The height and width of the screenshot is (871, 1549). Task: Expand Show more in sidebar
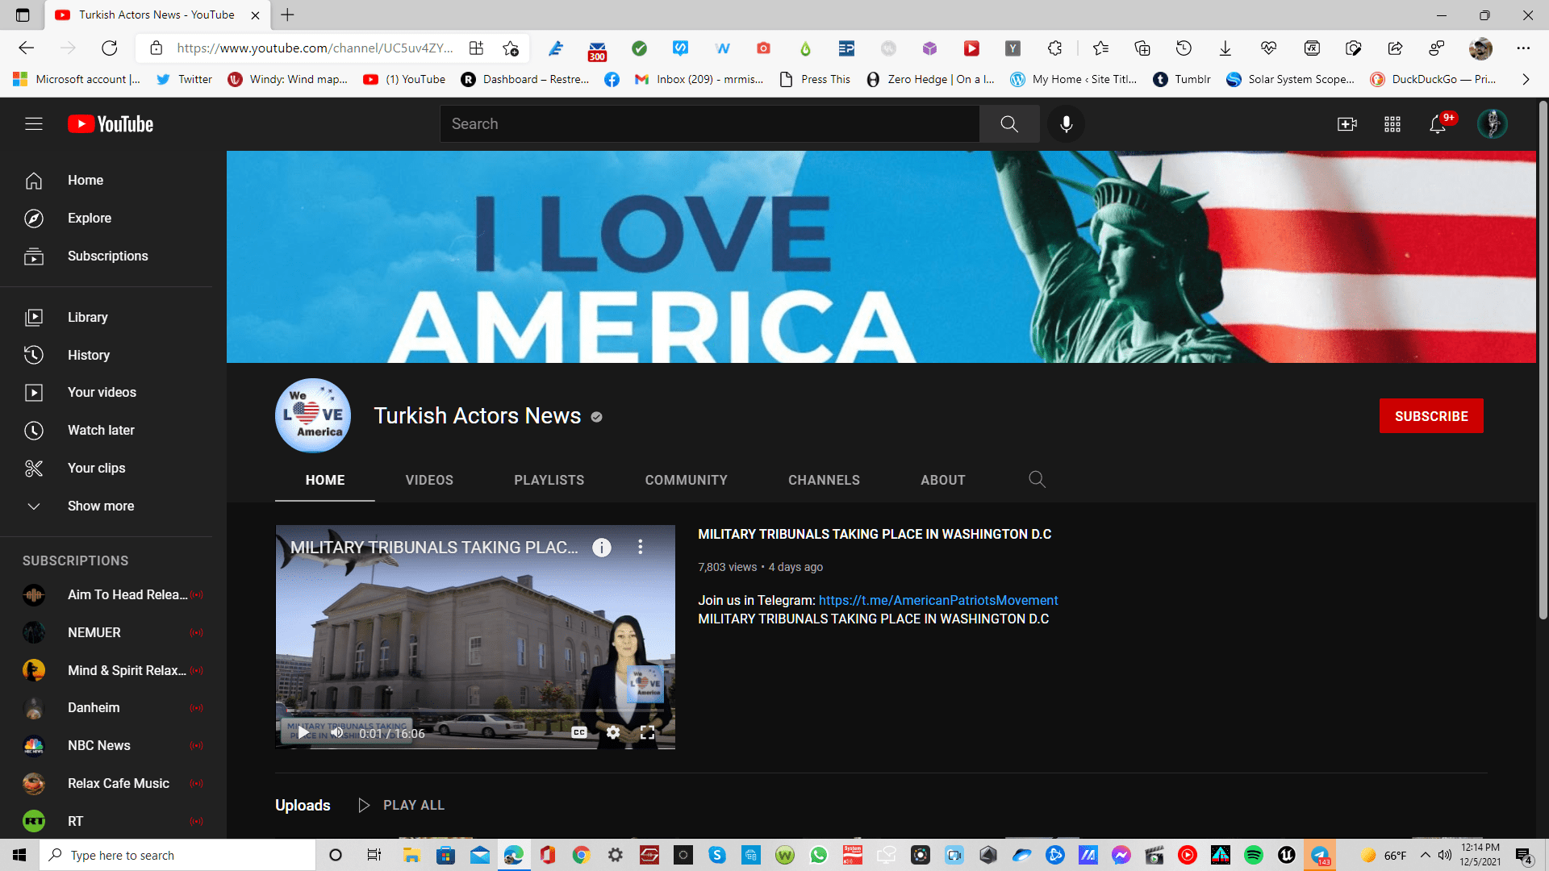pyautogui.click(x=101, y=506)
